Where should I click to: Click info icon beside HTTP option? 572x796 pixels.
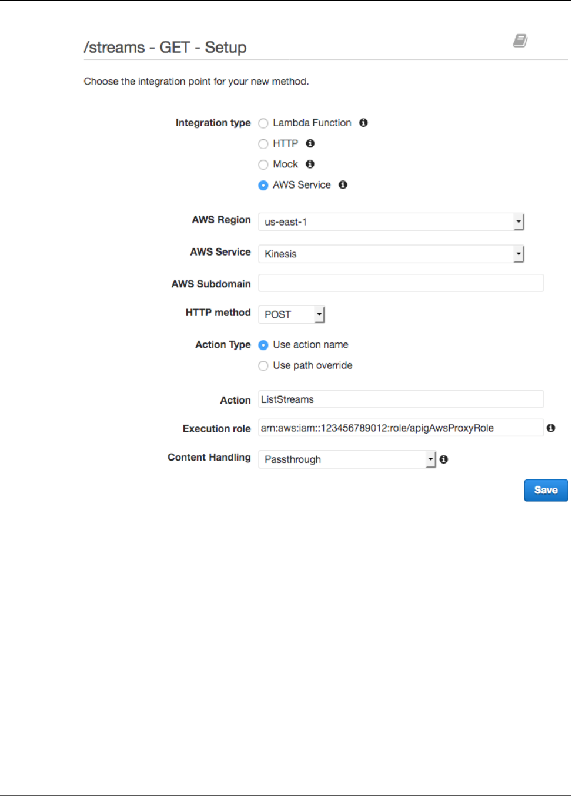[x=310, y=143]
